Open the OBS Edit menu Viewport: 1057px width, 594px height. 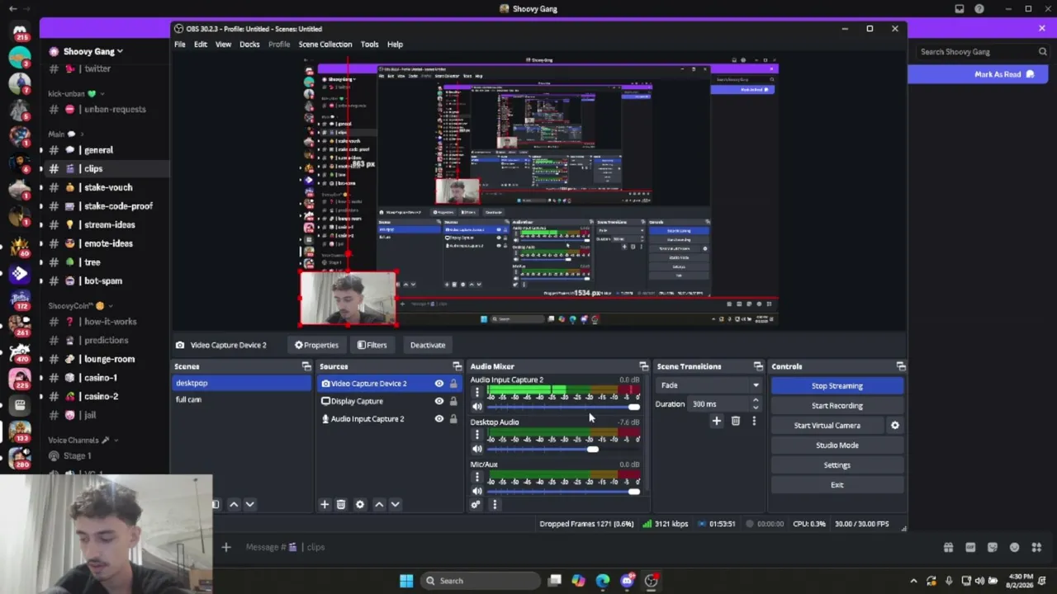[x=201, y=45]
